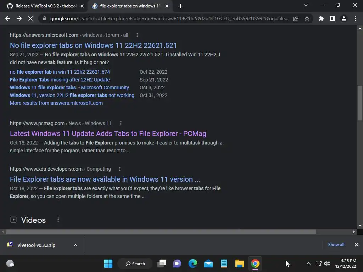Expand ViVeTool-v0.3.2.zip download options chevron
Image resolution: width=363 pixels, height=272 pixels.
tap(76, 245)
